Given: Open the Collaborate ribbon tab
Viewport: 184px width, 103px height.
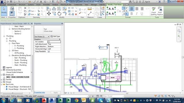Looking at the screenshot, I should click(x=78, y=5).
